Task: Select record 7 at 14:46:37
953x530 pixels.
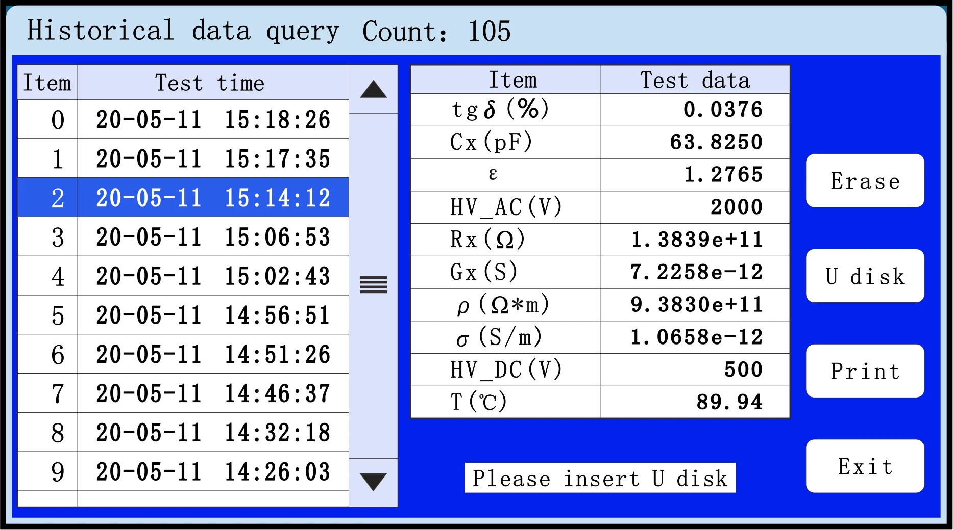Action: [183, 393]
